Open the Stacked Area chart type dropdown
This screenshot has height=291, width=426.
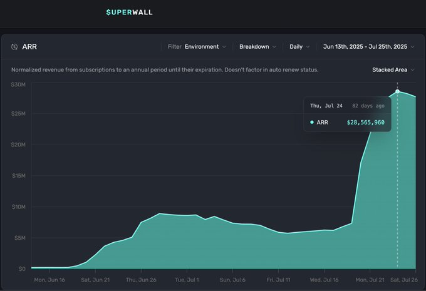click(393, 69)
